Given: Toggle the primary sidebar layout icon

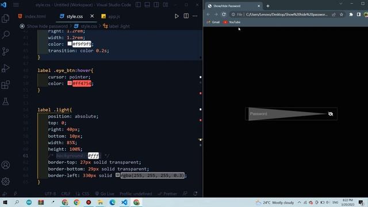Looking at the screenshot, I should pos(138,5).
